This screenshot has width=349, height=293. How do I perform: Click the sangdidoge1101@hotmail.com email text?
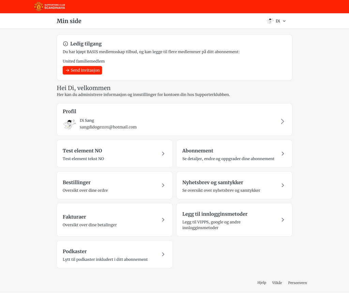coord(108,127)
